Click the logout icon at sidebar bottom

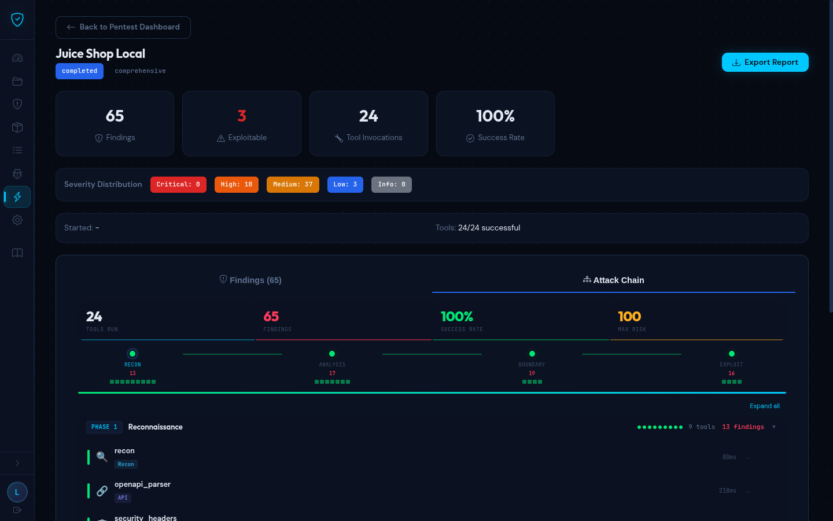coord(17,510)
